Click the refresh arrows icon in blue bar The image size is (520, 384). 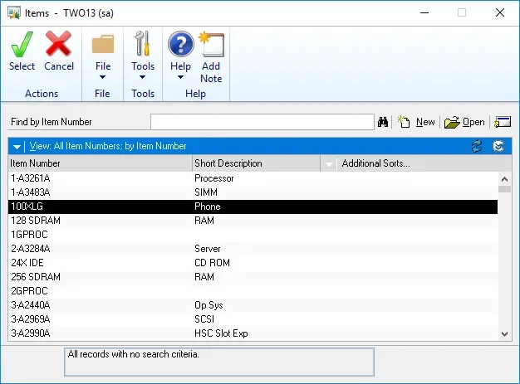coord(477,146)
